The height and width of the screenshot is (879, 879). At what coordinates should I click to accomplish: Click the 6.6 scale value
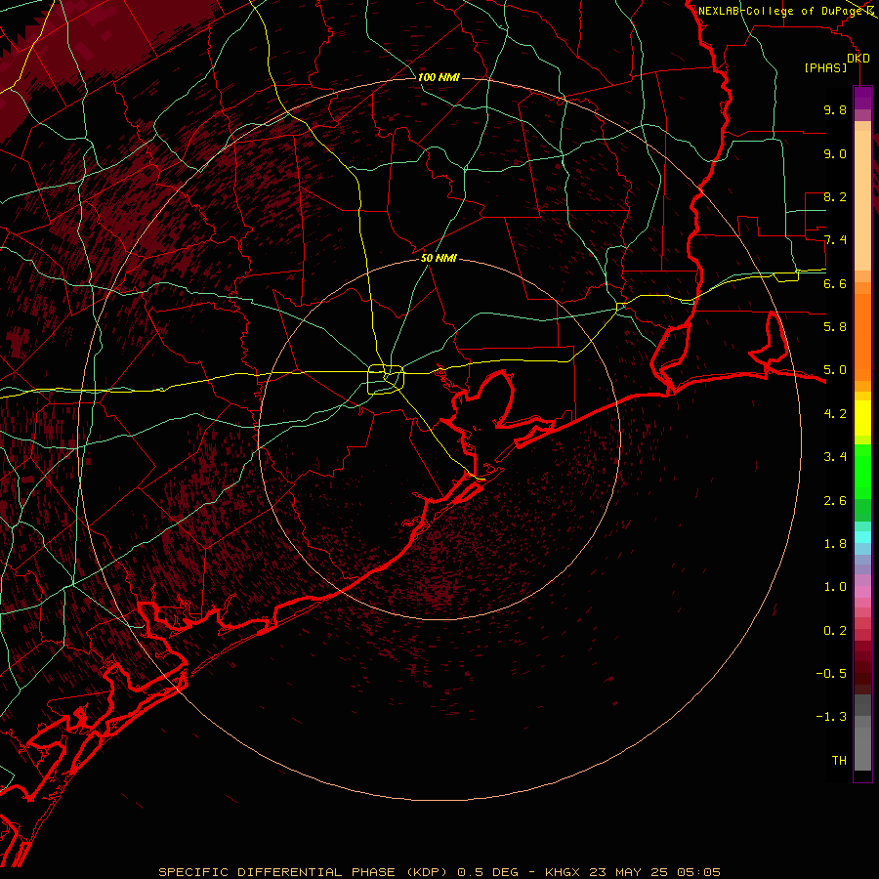click(835, 283)
